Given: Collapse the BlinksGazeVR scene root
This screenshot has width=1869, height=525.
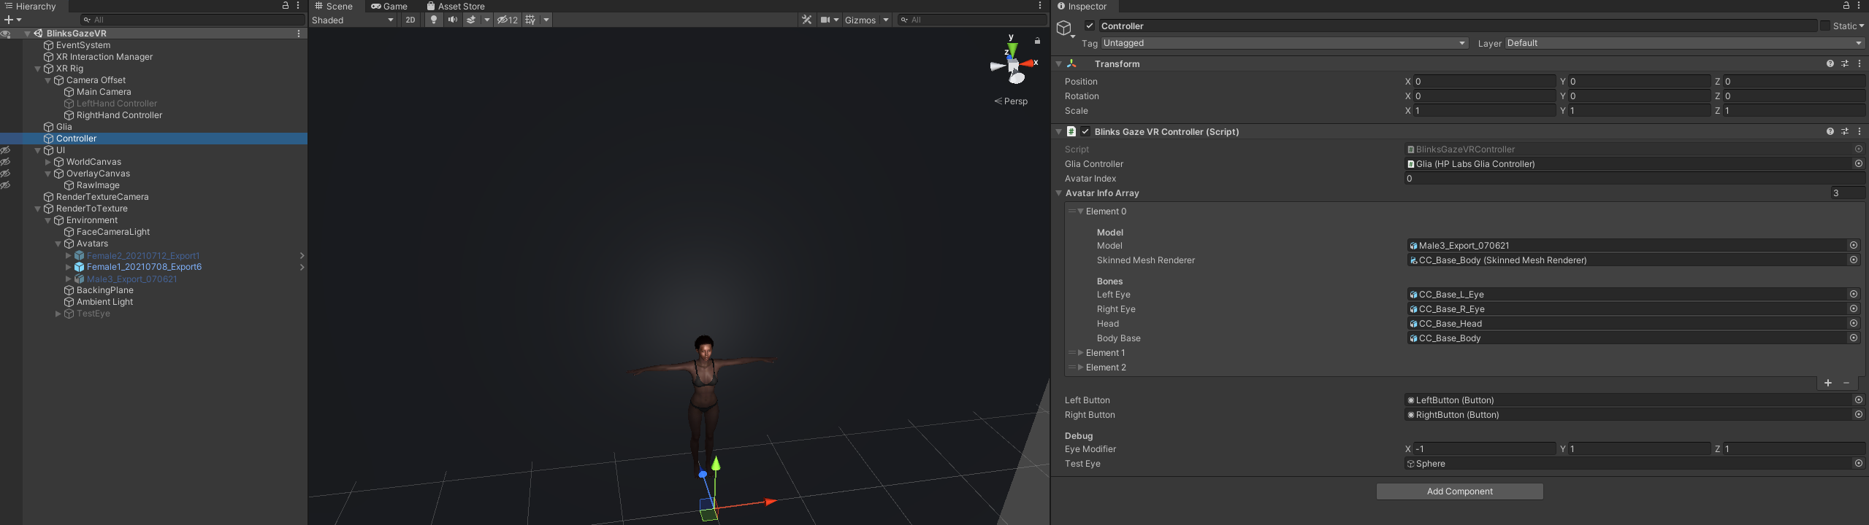Looking at the screenshot, I should pos(28,34).
